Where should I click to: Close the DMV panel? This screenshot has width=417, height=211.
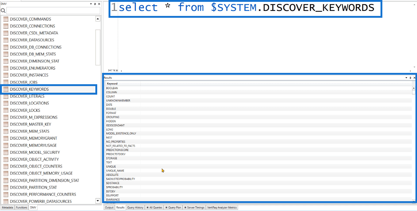pos(99,4)
